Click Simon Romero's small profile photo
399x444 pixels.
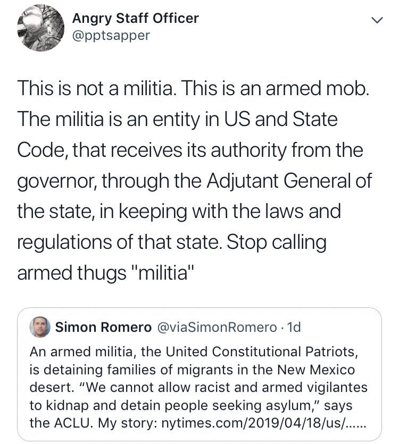click(x=40, y=327)
